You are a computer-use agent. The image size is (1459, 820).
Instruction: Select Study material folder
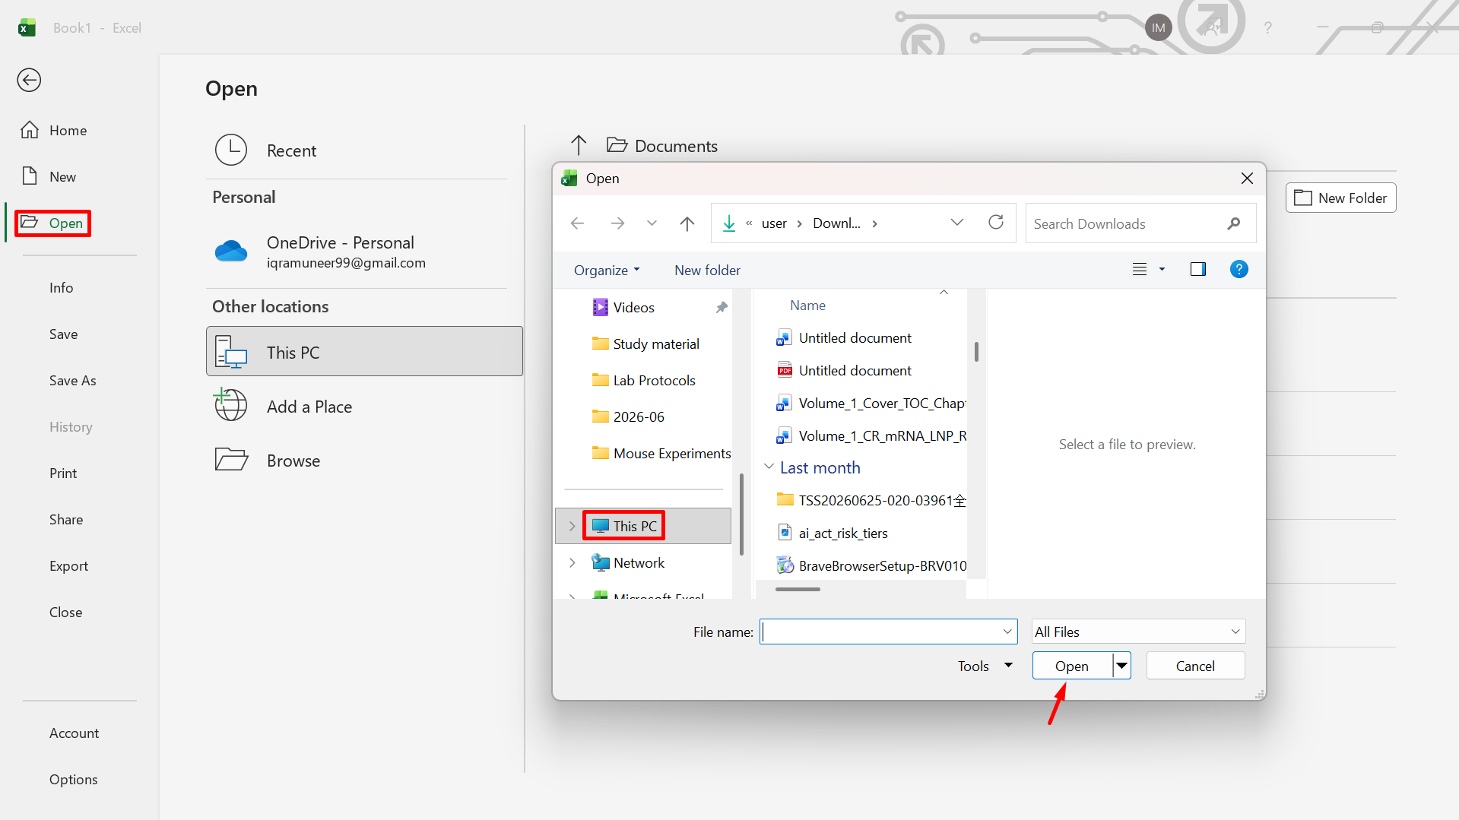tap(645, 344)
